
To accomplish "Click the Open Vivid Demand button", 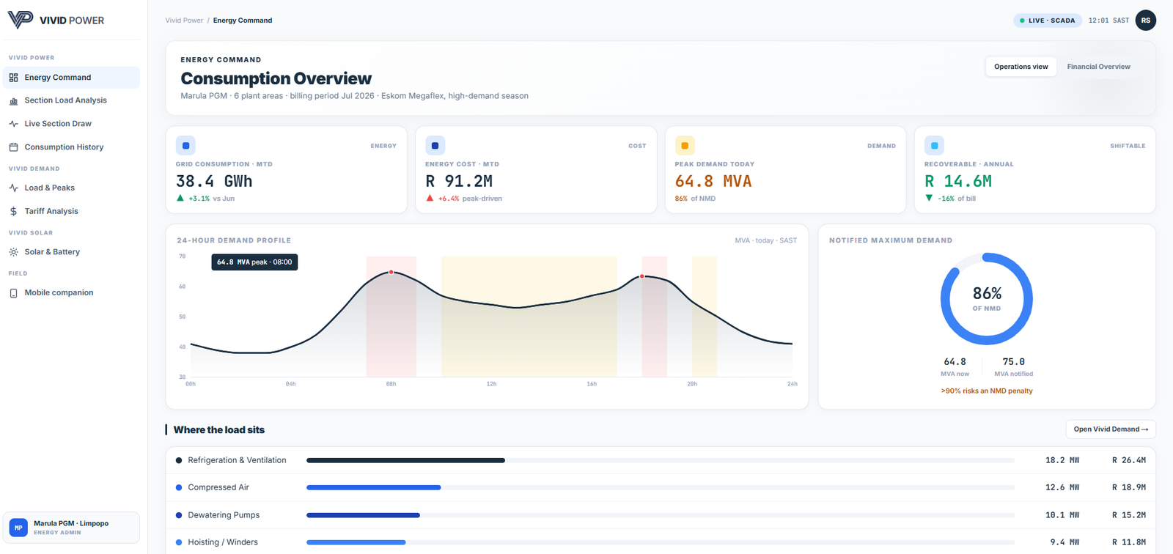I will pyautogui.click(x=1110, y=429).
